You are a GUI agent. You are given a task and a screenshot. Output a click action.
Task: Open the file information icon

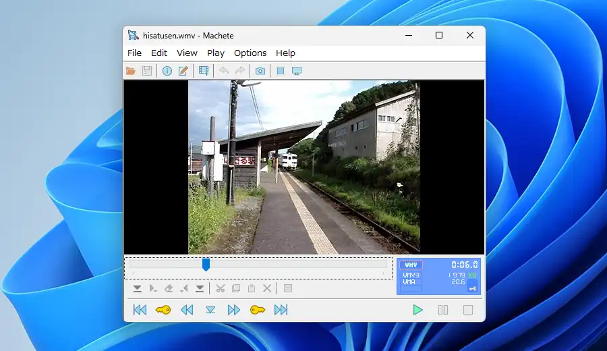pyautogui.click(x=167, y=71)
